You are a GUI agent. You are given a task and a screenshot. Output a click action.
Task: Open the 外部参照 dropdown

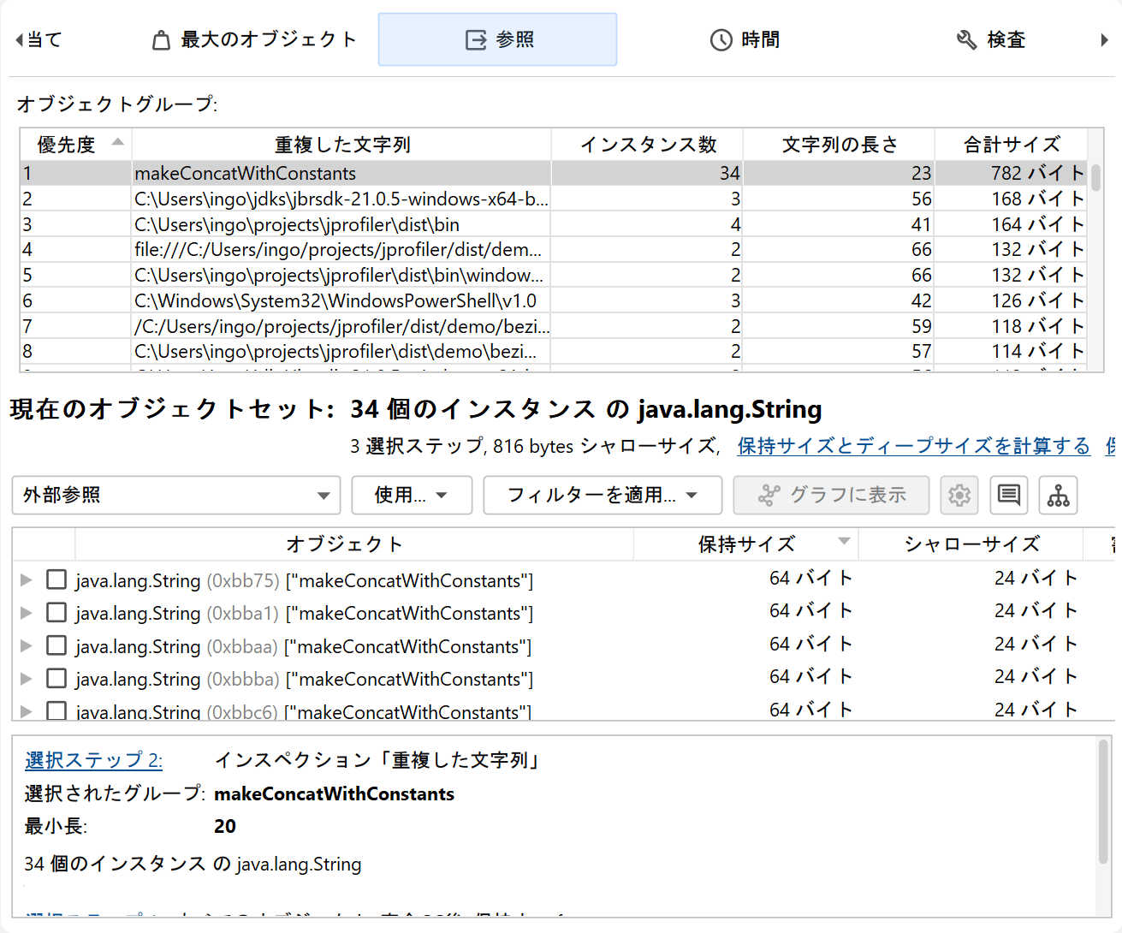click(x=176, y=496)
